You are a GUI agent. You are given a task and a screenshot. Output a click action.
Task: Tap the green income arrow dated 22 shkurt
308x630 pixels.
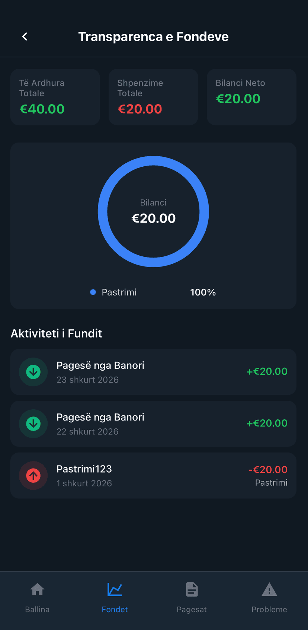pos(33,423)
